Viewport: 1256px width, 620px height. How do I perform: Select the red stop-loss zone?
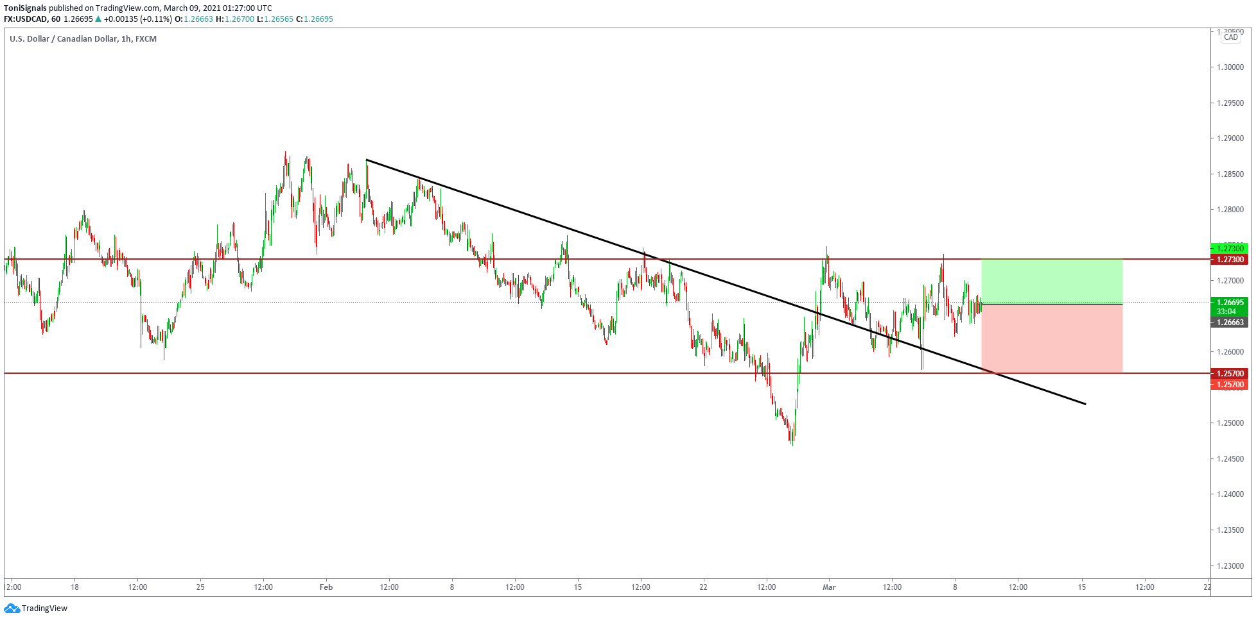click(x=1051, y=339)
